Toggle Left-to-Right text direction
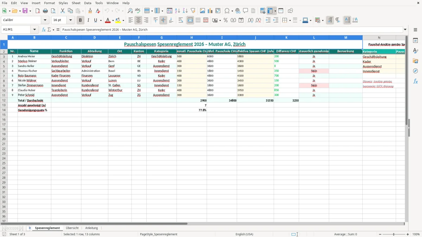Screen dimensions: 422x237 (330, 20)
